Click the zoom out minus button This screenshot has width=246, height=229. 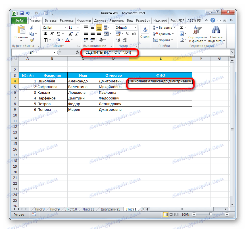194,215
